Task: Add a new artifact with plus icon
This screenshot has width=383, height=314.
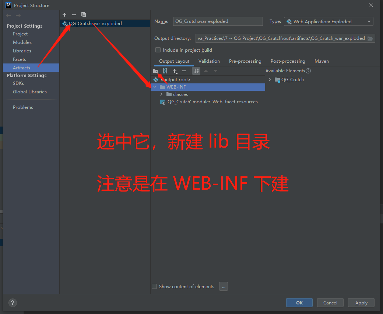Action: pos(64,15)
